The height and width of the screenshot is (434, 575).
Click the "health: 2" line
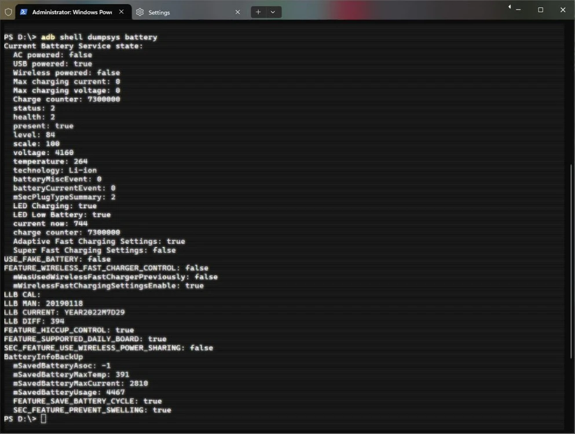(34, 117)
